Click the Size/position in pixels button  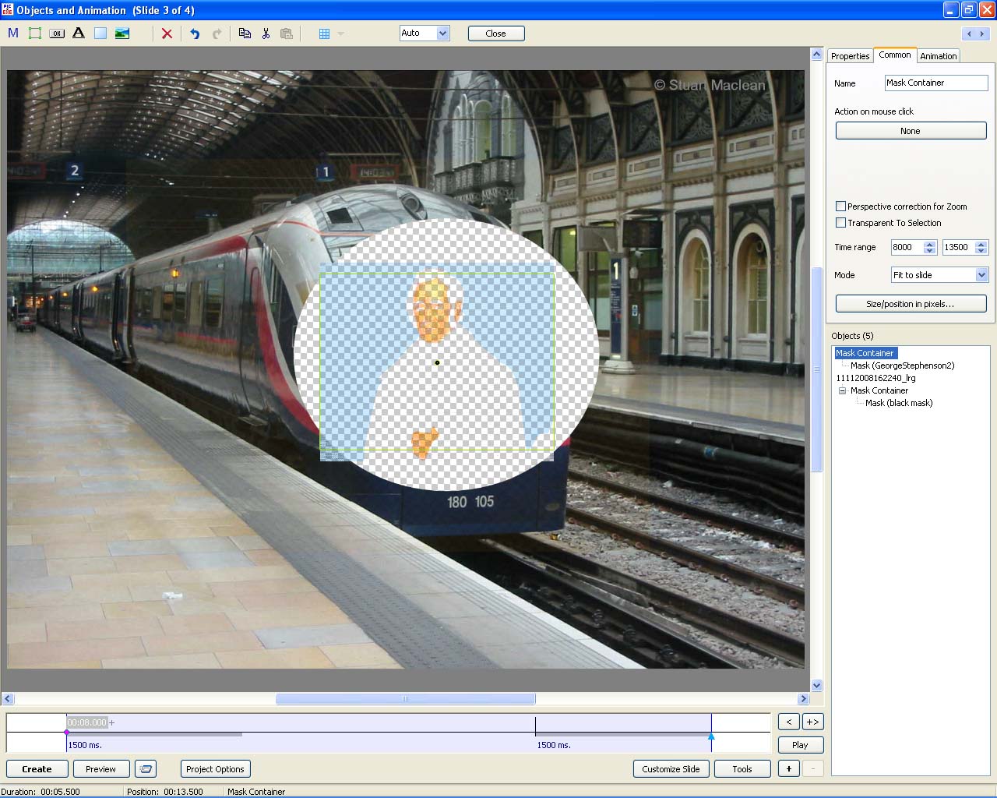click(911, 304)
